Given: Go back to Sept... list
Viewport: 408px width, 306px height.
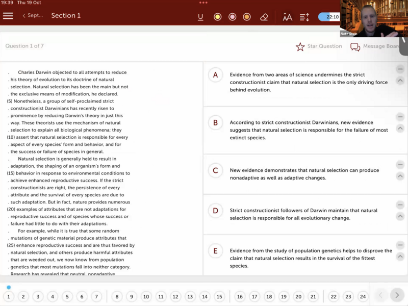Looking at the screenshot, I should (33, 16).
